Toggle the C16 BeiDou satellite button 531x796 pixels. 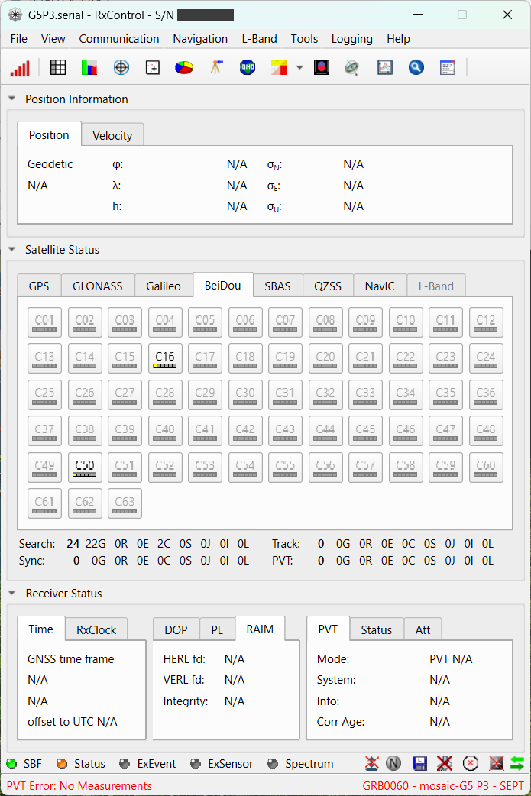click(165, 358)
